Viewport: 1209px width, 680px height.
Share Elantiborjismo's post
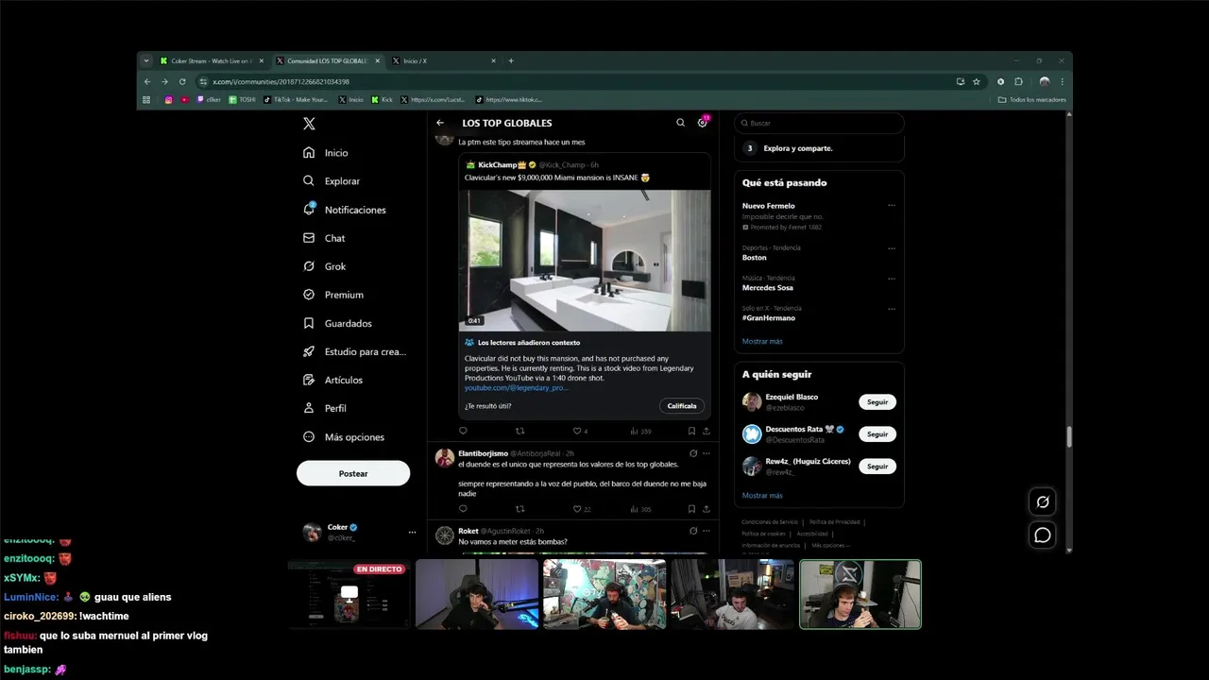pos(706,509)
